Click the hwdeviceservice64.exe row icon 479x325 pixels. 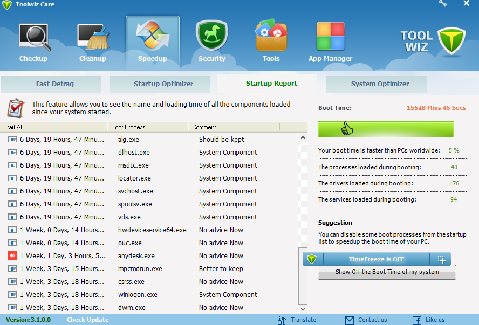12,230
